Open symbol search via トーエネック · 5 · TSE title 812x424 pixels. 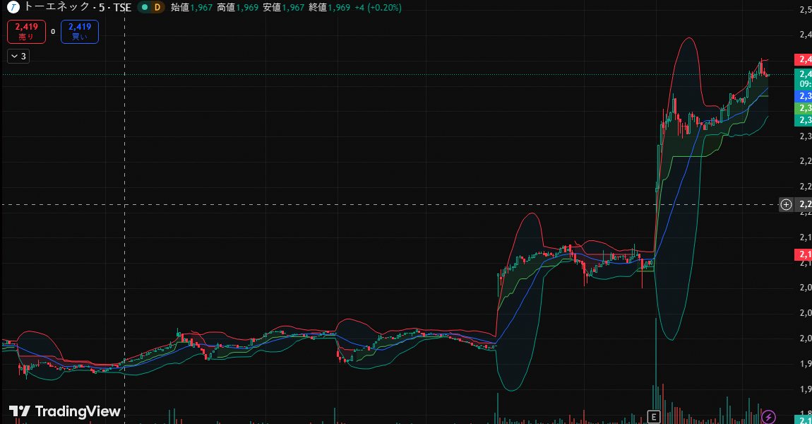pos(78,7)
